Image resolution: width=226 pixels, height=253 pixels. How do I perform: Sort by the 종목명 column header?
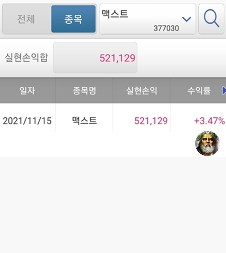[84, 90]
